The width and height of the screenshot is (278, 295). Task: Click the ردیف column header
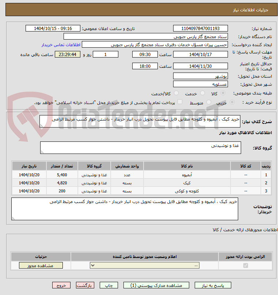click(x=266, y=166)
